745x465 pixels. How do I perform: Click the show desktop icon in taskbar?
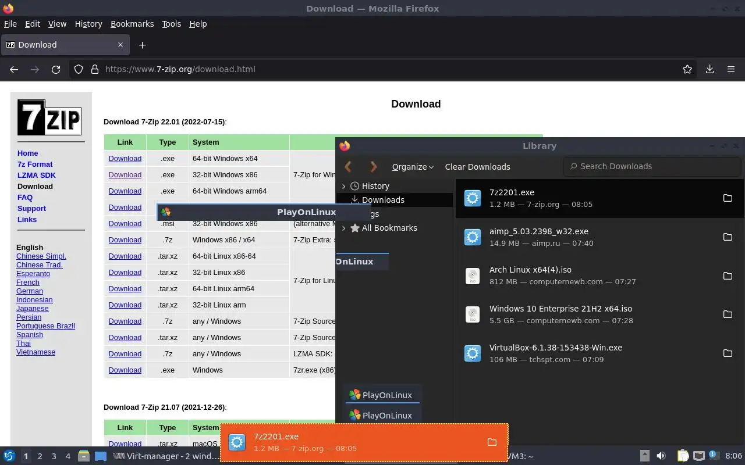pos(101,456)
